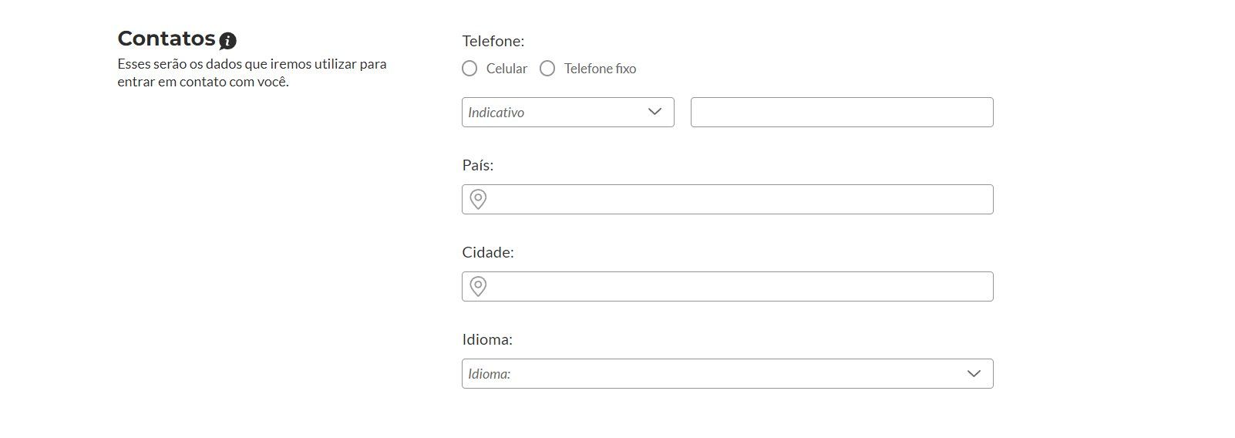Focus the País text input
1235x438 pixels.
click(728, 199)
